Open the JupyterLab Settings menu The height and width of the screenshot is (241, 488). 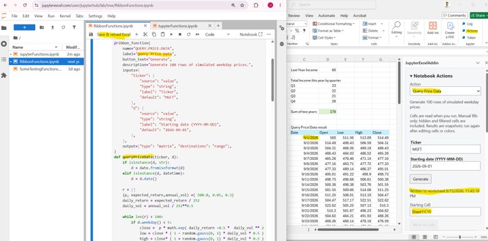tap(95, 16)
